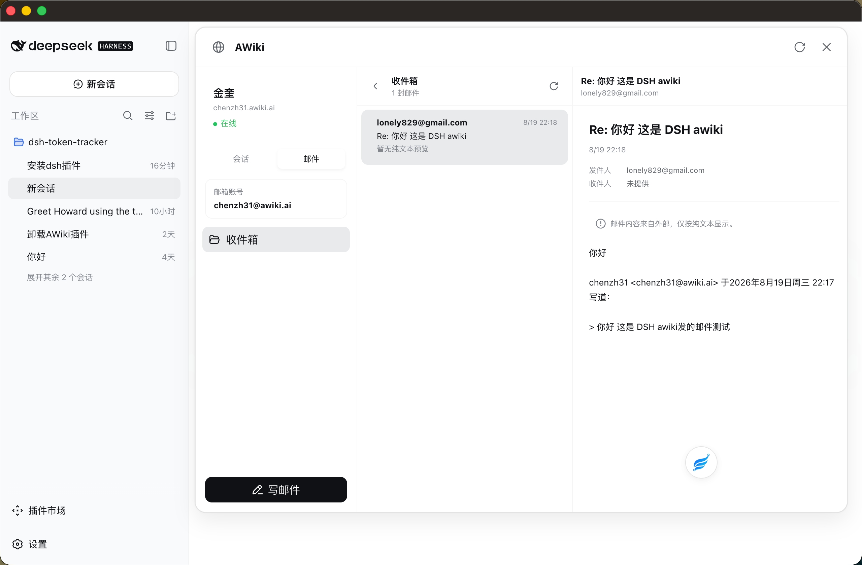Click the macOS yellow minimize window button
Viewport: 862px width, 565px height.
click(26, 11)
